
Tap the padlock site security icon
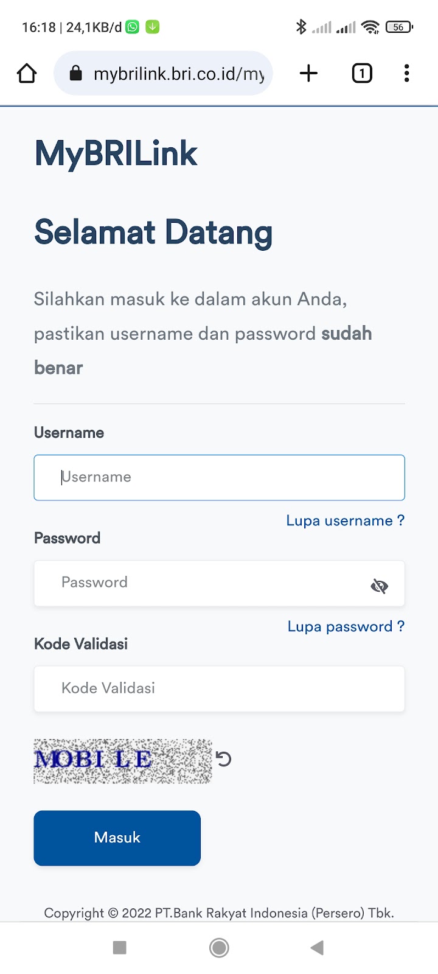75,74
